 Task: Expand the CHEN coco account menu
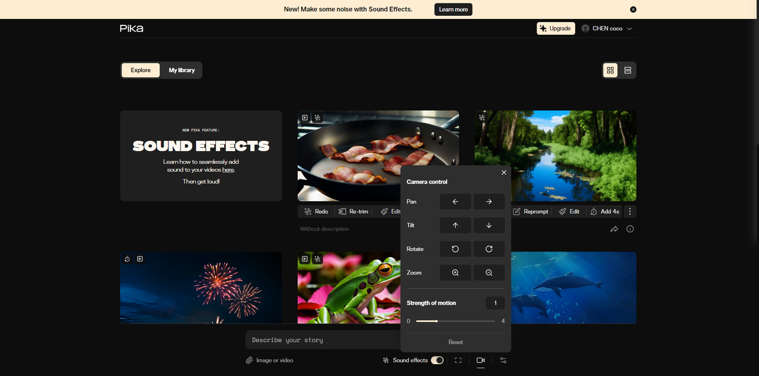607,28
